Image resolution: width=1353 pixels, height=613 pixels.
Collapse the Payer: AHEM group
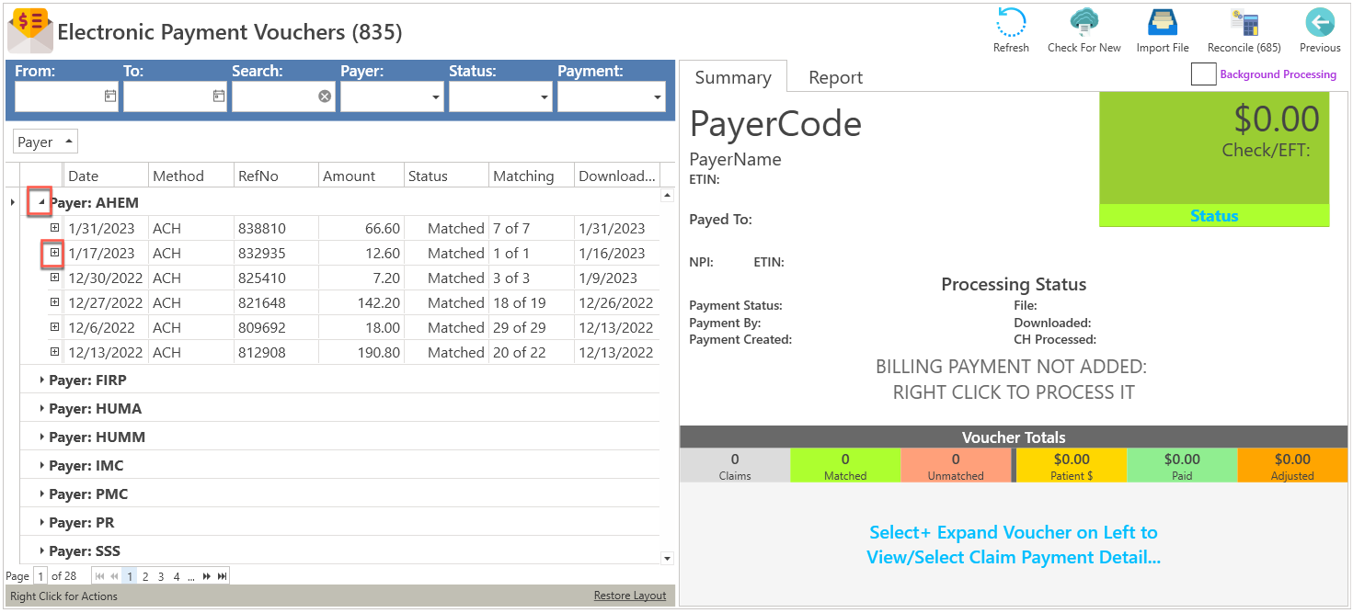pos(40,202)
